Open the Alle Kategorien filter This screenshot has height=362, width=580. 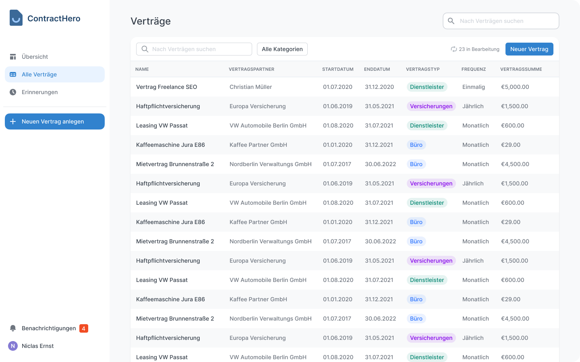[282, 49]
